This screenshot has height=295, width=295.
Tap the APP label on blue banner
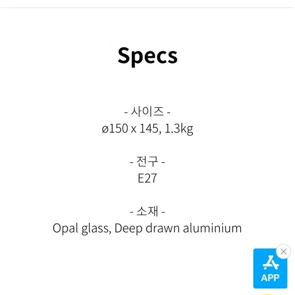tap(270, 277)
